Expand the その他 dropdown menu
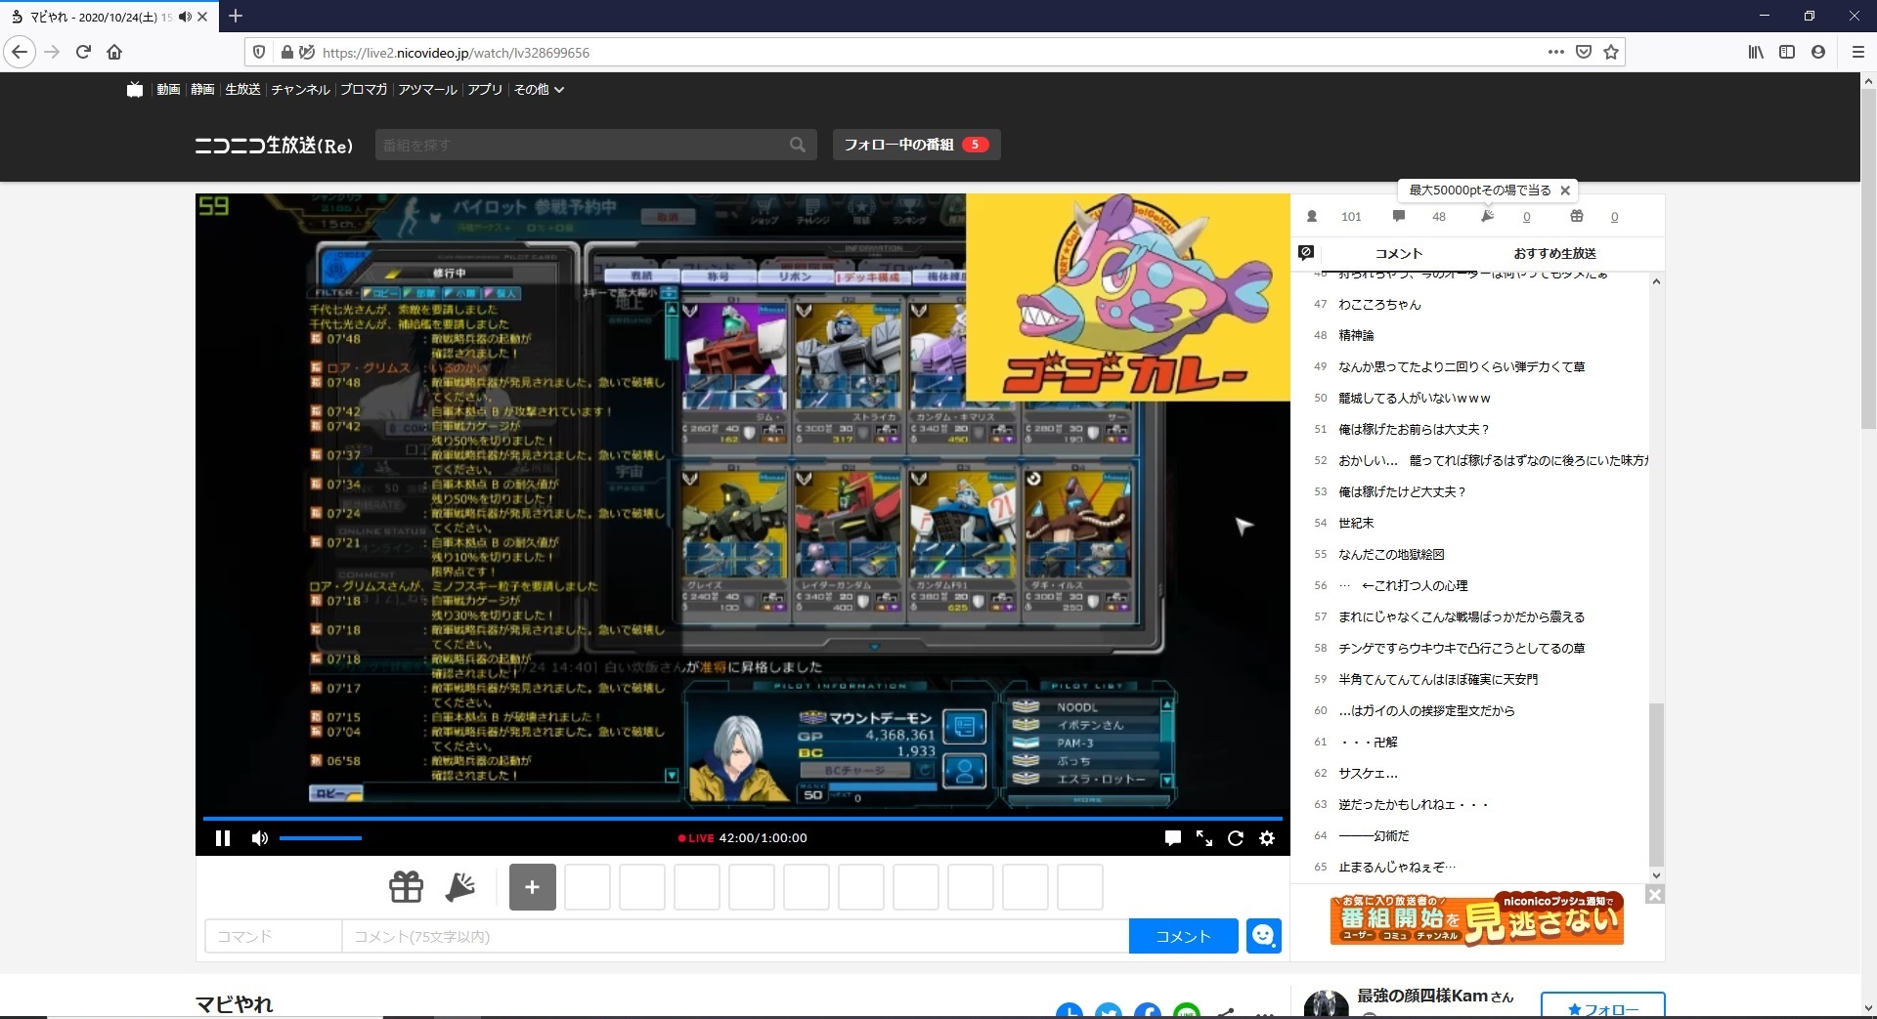Screen dimensions: 1877x1019 click(x=539, y=89)
